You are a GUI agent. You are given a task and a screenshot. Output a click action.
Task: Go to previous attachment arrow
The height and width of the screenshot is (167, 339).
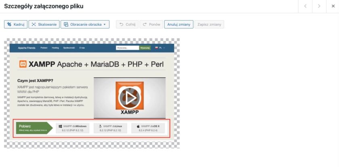305,6
